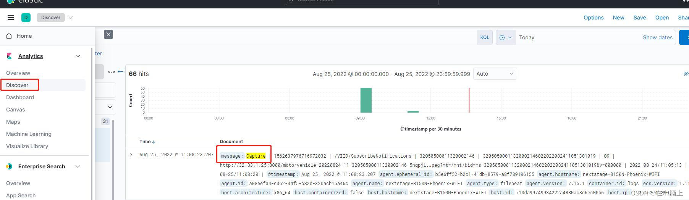Image resolution: width=689 pixels, height=200 pixels.
Task: Open the date quick menu clock icon
Action: (x=506, y=37)
